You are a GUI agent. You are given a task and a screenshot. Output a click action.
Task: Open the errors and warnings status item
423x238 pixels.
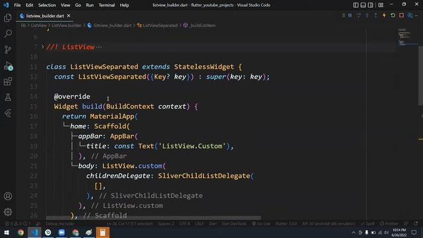point(19,223)
